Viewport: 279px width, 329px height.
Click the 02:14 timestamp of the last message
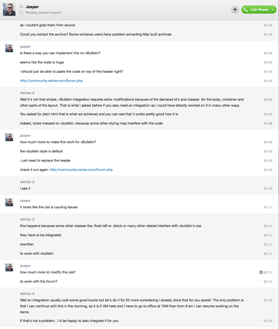[268, 321]
